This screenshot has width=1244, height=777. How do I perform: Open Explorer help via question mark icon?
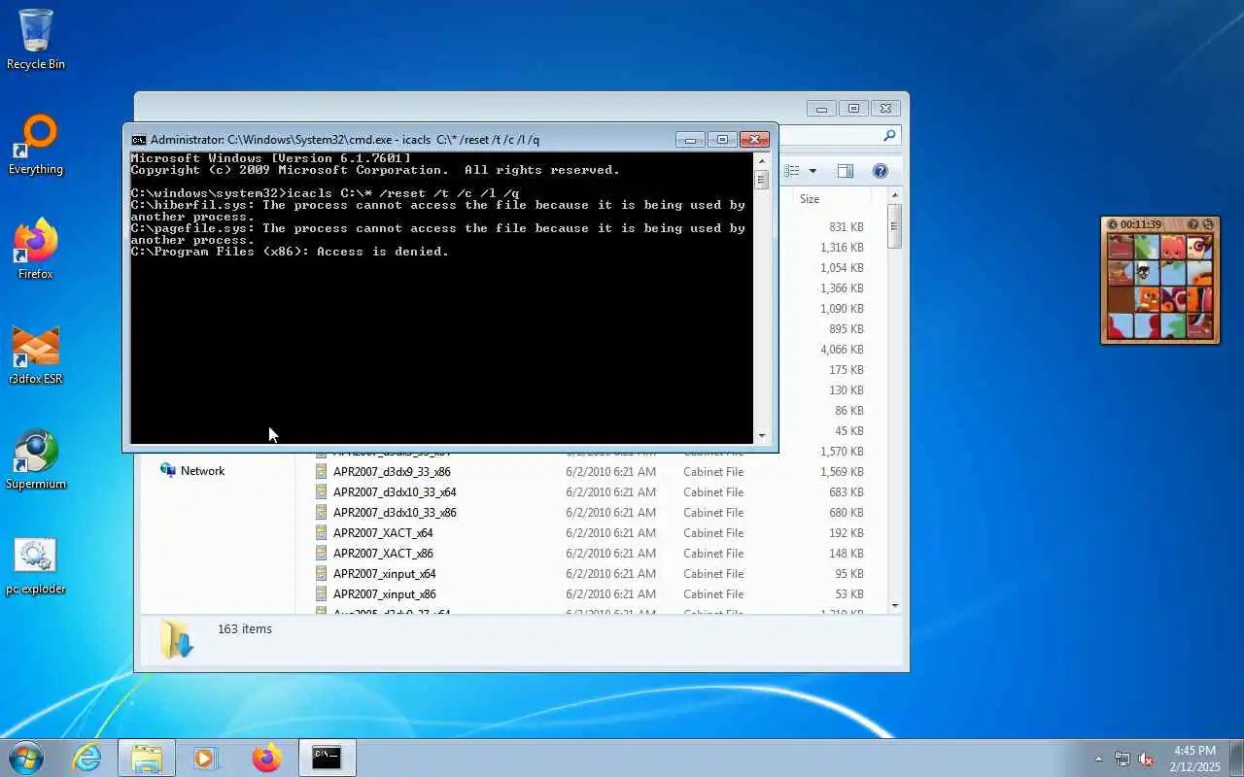pos(880,171)
